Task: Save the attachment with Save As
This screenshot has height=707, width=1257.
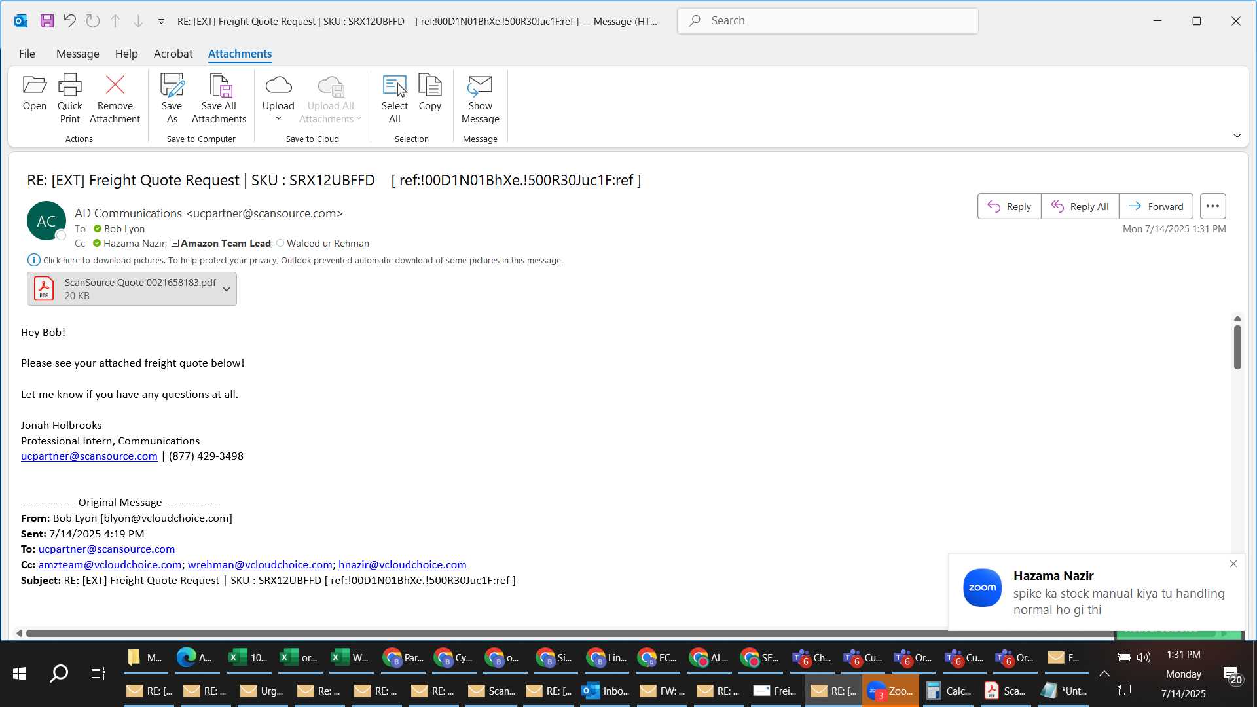Action: pos(172,99)
